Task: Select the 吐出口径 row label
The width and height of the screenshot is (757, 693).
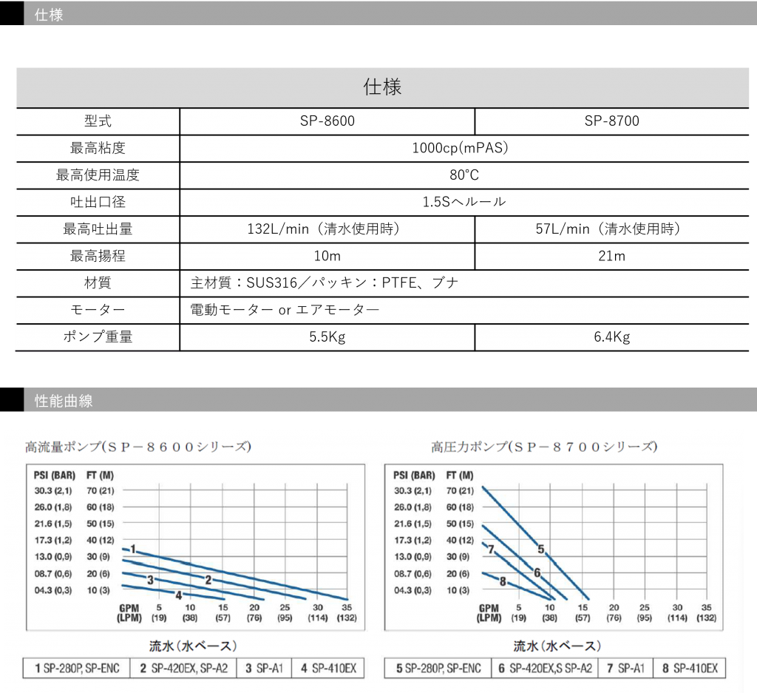Action: tap(98, 202)
